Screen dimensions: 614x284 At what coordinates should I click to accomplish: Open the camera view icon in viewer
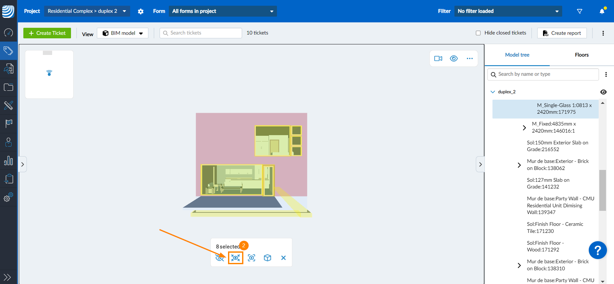(x=438, y=58)
